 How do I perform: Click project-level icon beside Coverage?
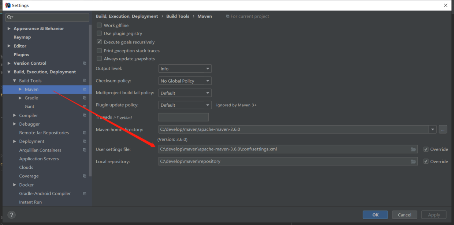[x=85, y=176]
